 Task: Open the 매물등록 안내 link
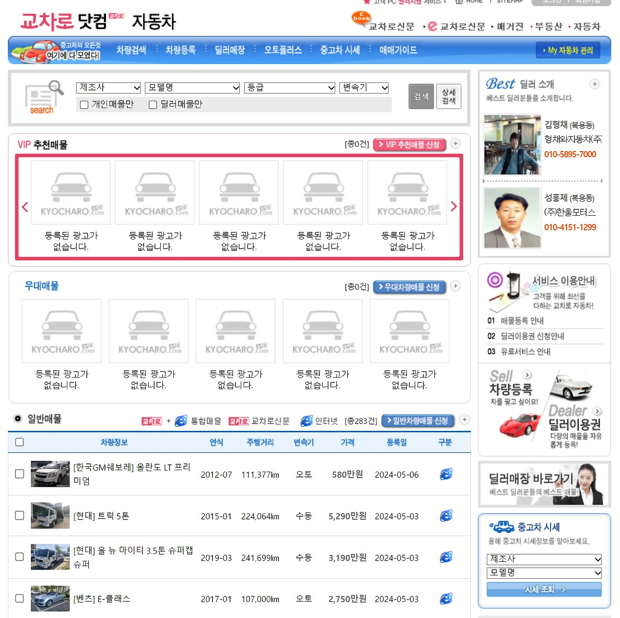(522, 321)
